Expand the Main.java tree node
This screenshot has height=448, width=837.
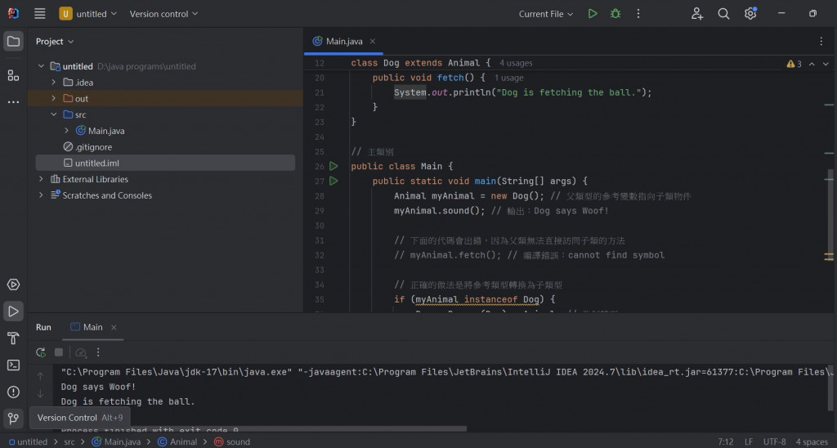tap(66, 130)
